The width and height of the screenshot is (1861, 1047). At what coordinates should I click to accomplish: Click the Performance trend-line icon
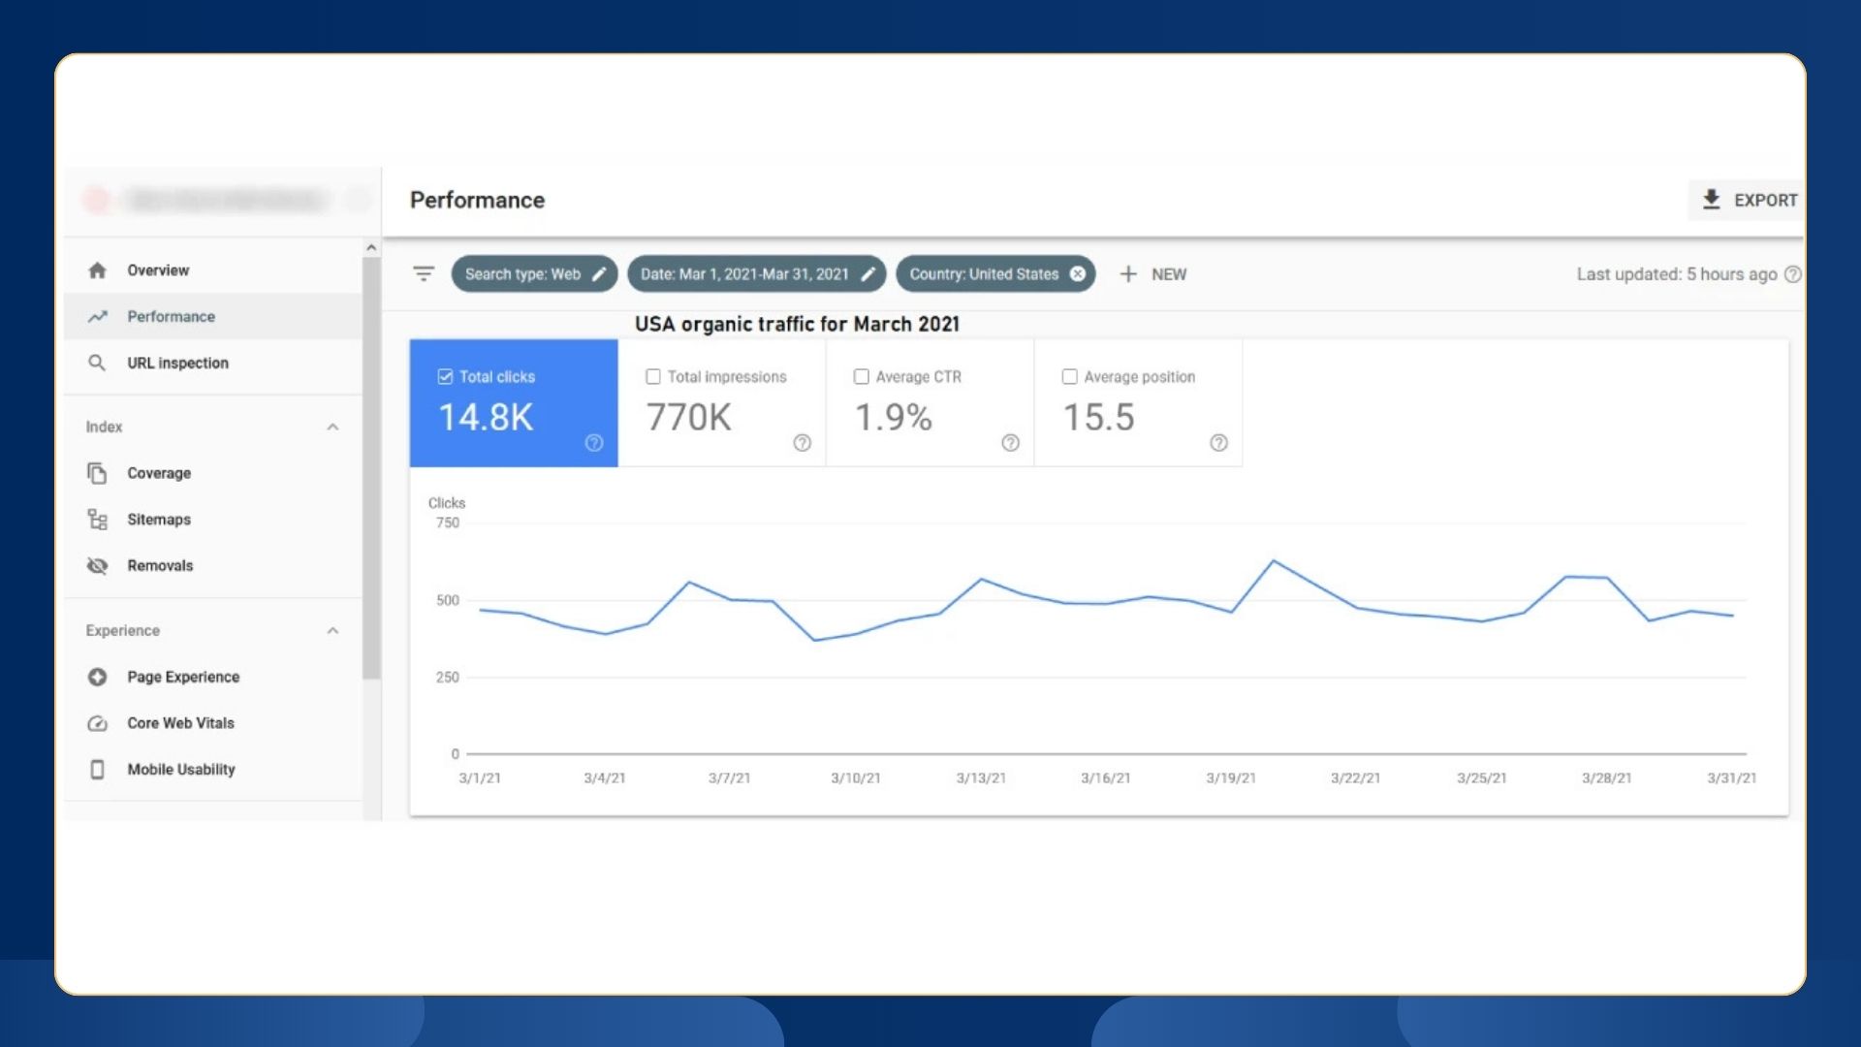coord(97,317)
